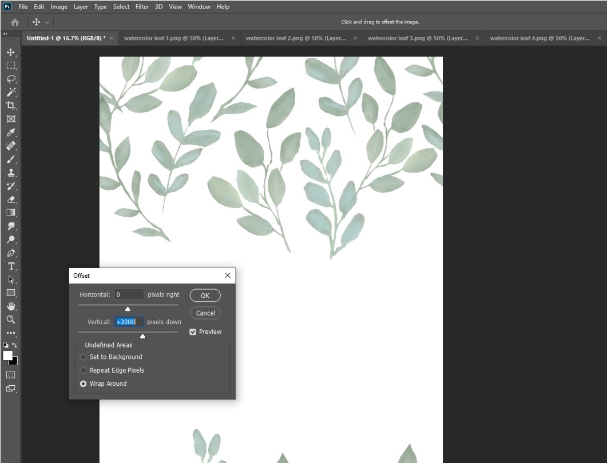Open the Filter menu

[x=142, y=7]
